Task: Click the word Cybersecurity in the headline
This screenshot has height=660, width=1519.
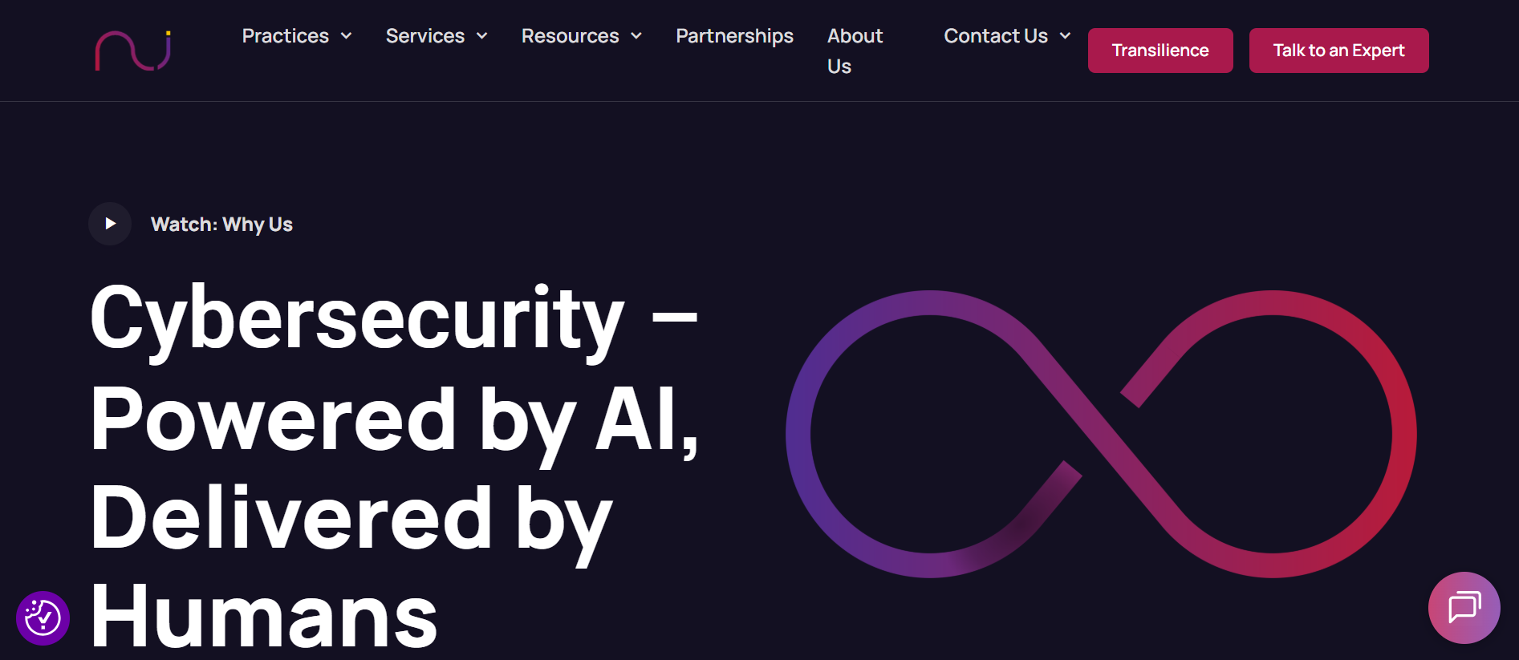Action: [357, 319]
